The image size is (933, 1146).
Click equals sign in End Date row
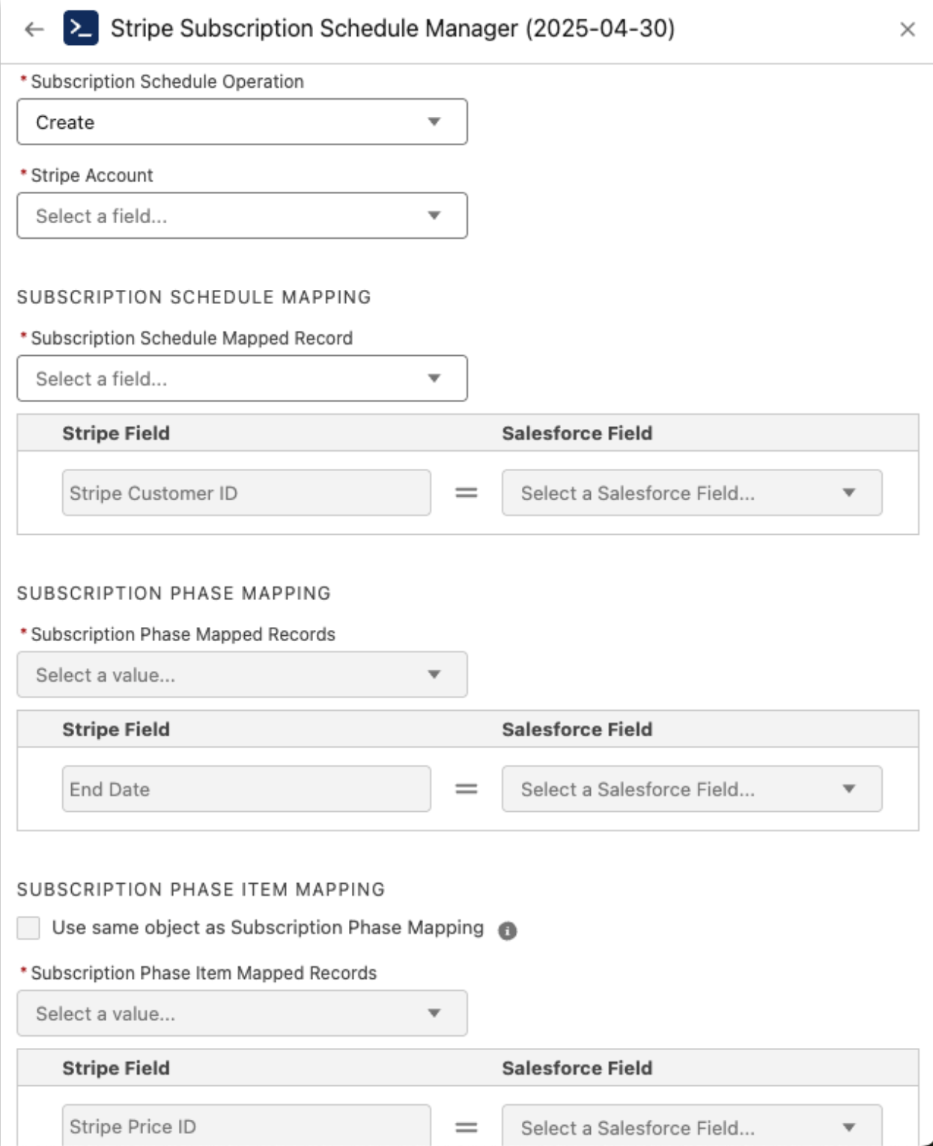click(x=466, y=789)
